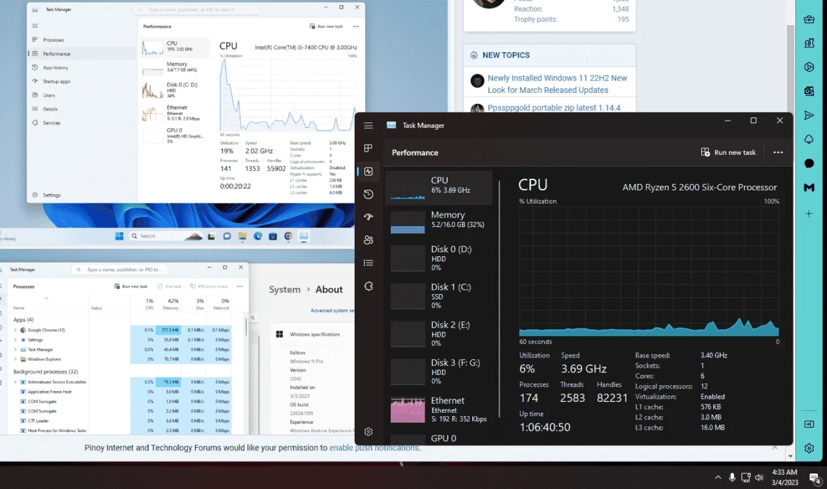Click Edge icon in pictured Windows 11 taskbar
The image size is (827, 489).
[x=258, y=236]
